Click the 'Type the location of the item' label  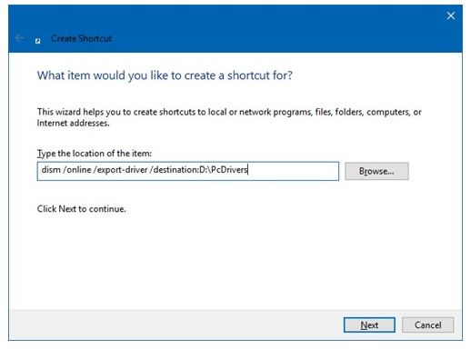[x=95, y=154]
